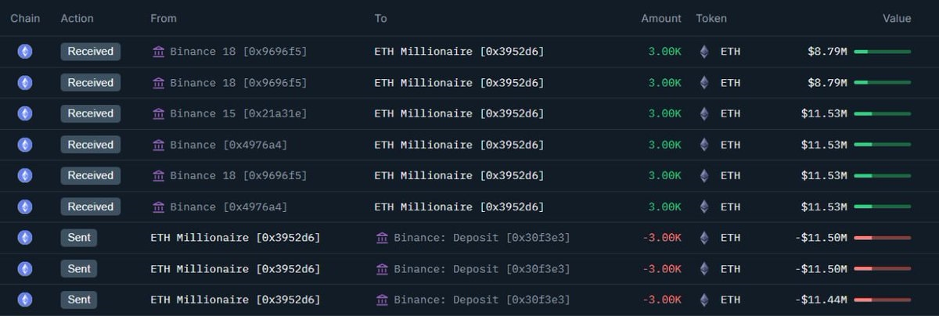Click the chain icon in the Binance 18 $11.53M row
Screen dimensions: 939x316
click(25, 176)
